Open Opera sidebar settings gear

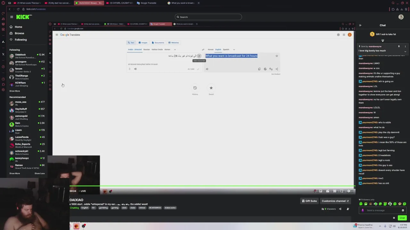click(x=3, y=90)
